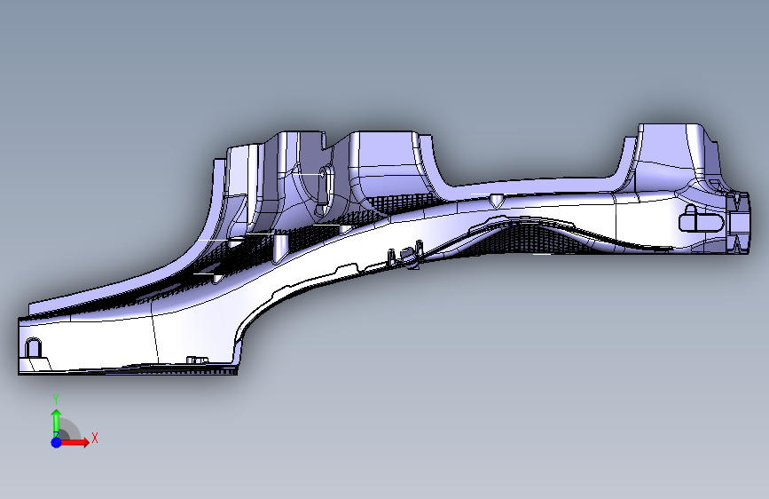The width and height of the screenshot is (769, 499).
Task: Click the red X axis arrow of triad
Action: point(75,442)
